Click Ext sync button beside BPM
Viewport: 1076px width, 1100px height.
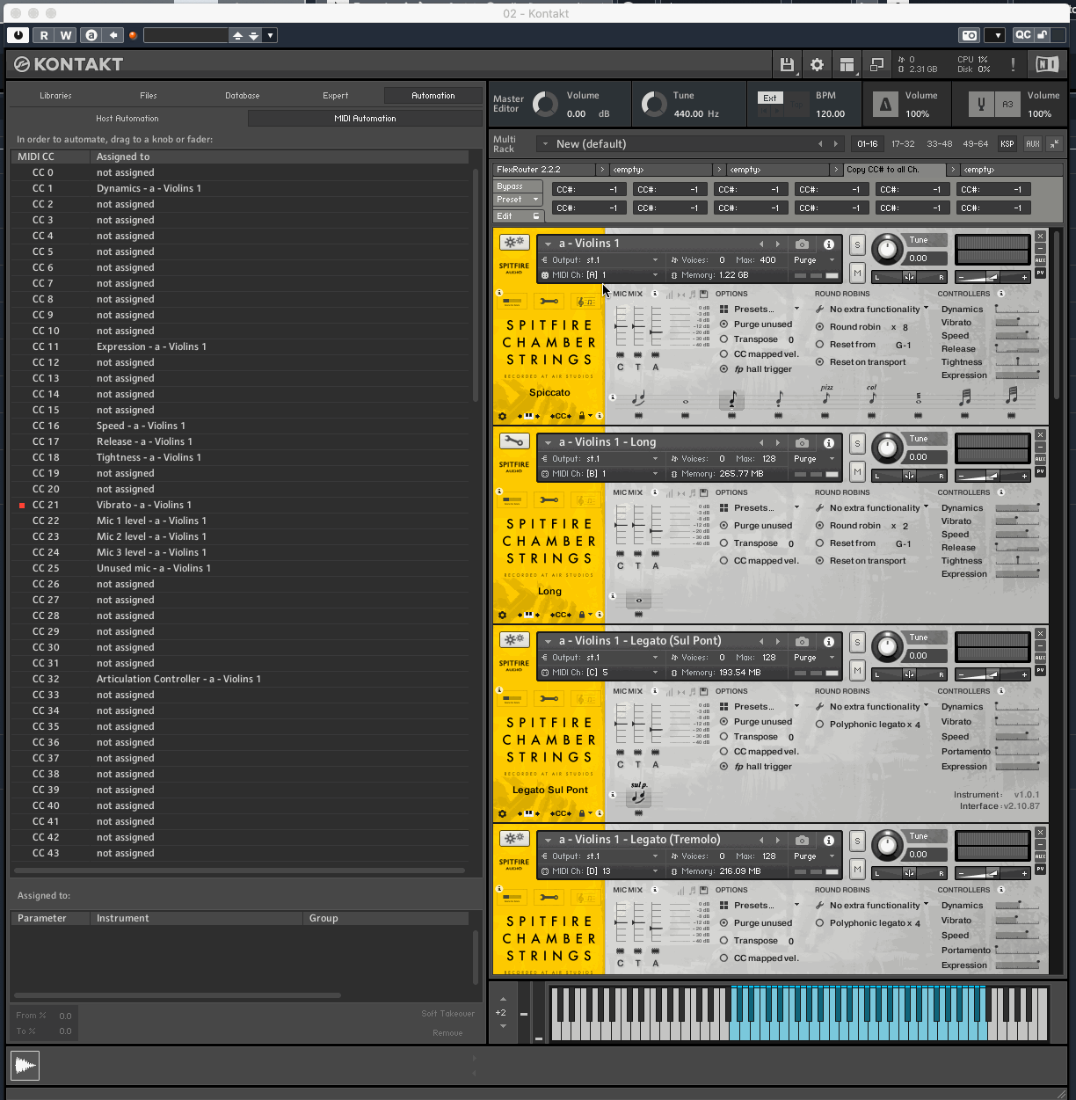coord(770,98)
